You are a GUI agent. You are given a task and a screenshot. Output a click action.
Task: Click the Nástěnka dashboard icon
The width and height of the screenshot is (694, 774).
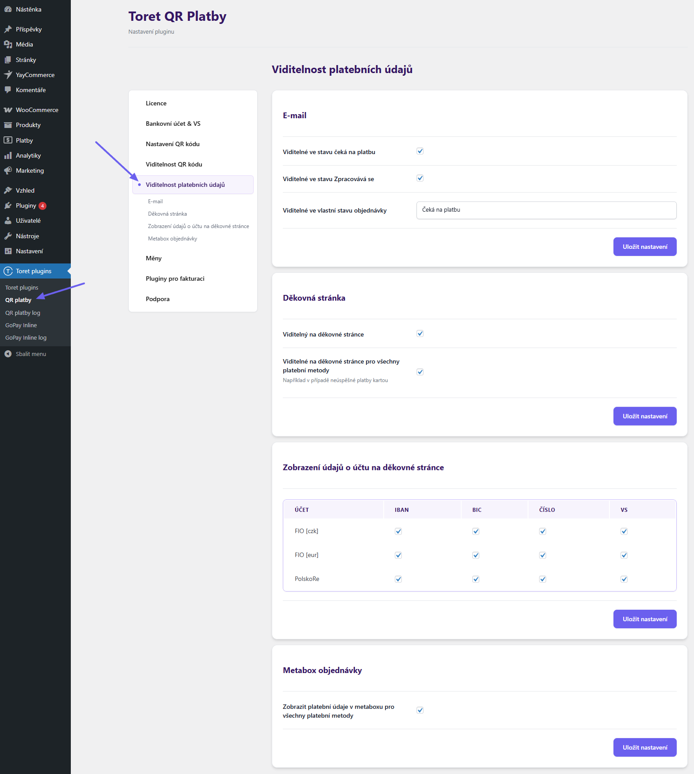click(x=8, y=9)
